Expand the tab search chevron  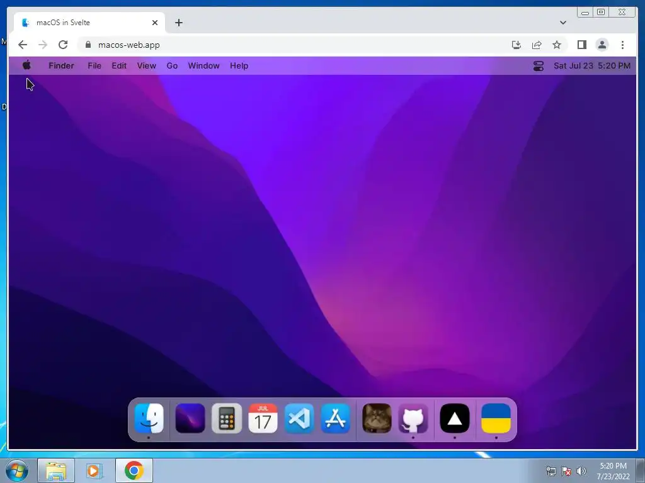point(562,23)
